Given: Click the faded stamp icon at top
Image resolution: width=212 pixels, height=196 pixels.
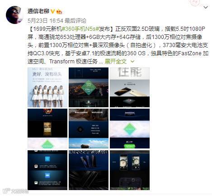Looking at the screenshot, I should coord(195,3).
